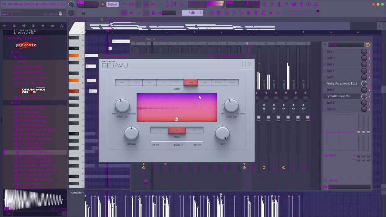Open the playlist view icon
The image size is (386, 217).
pos(212,13)
